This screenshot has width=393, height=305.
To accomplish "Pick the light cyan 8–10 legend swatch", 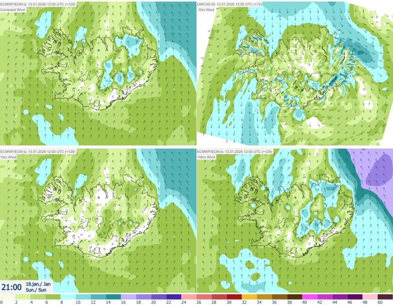I will pos(68,297).
